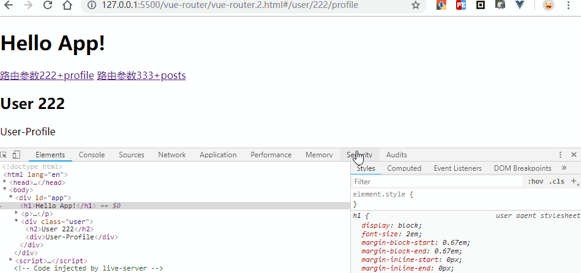
Task: Switch to the Memory tab
Action: point(319,155)
